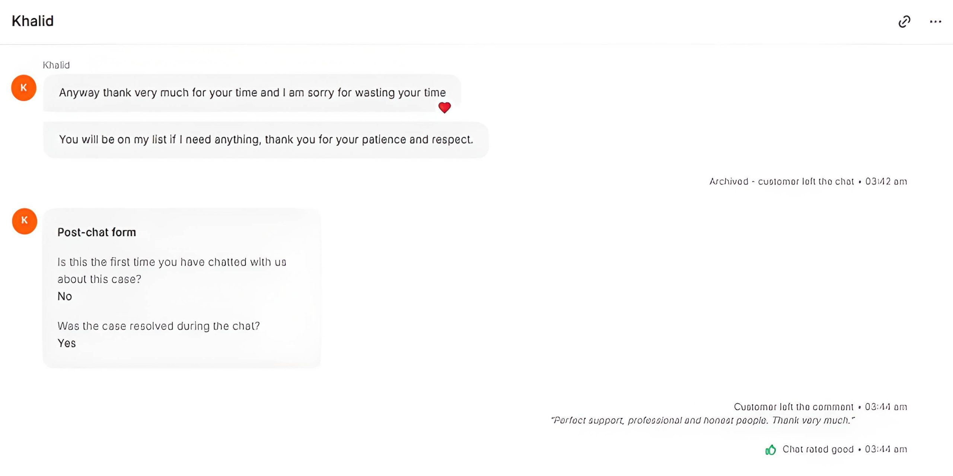Click the red heart reaction on message
953x476 pixels.
[x=444, y=107]
